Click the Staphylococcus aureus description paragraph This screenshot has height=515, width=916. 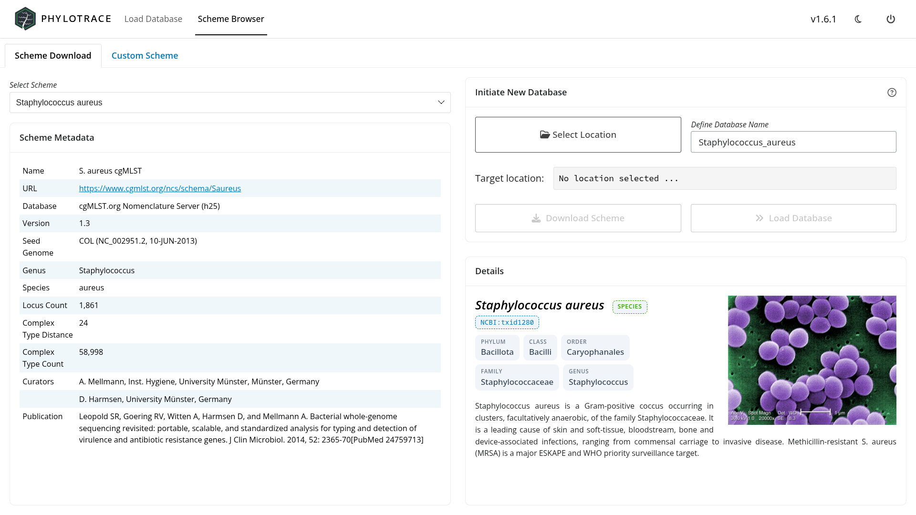[x=686, y=430]
